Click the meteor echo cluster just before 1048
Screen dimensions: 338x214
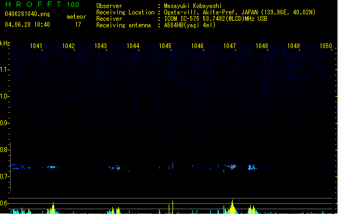pyautogui.click(x=252, y=167)
